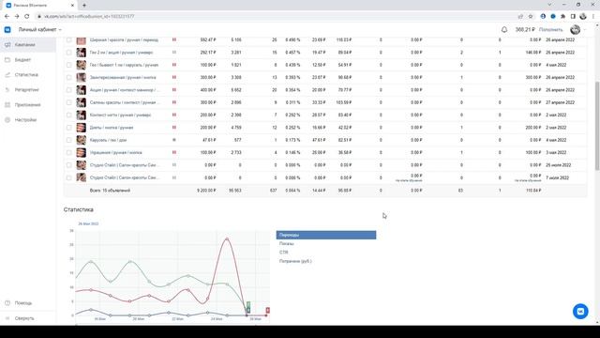Click the browser address bar
The image size is (600, 338).
point(276,17)
